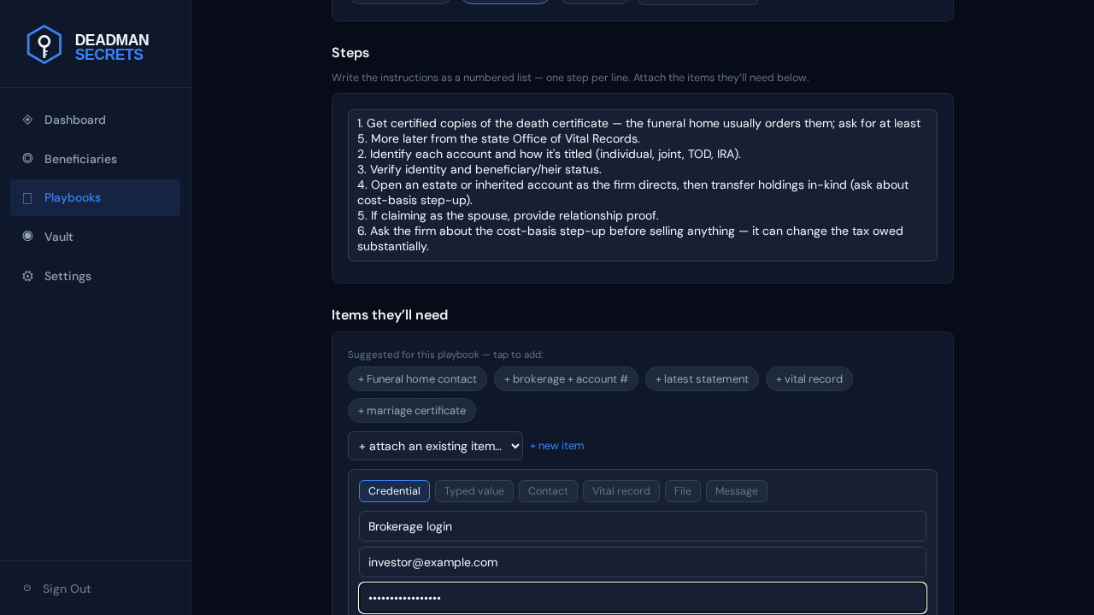Add the marriage certificate suggestion

point(412,411)
